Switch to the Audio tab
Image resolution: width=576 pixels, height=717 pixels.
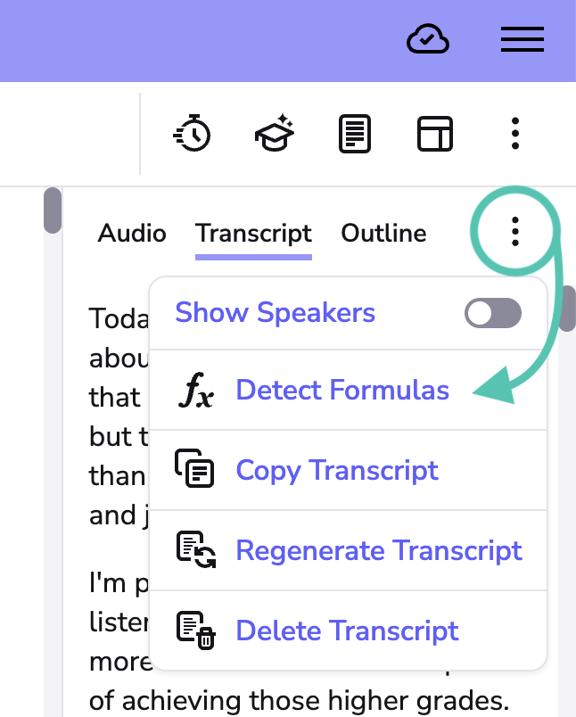[131, 234]
